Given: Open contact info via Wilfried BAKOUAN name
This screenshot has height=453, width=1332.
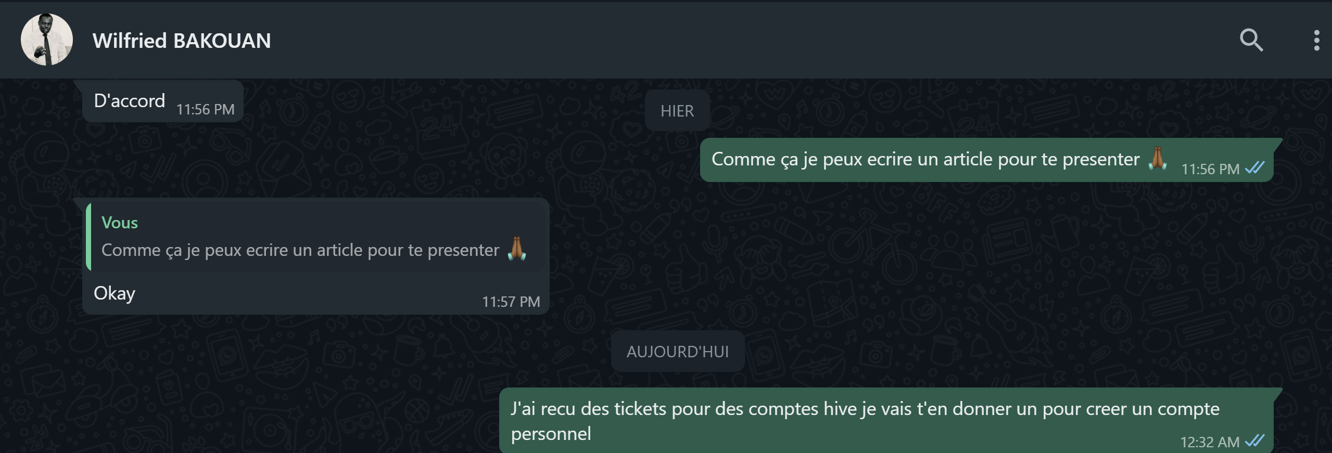Looking at the screenshot, I should [182, 41].
